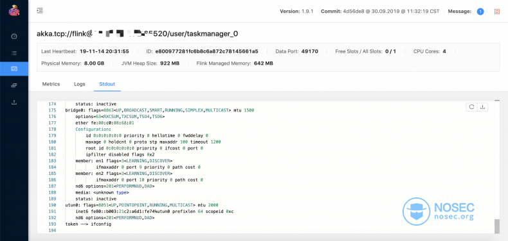Open the Jobs list sidebar icon

(14, 53)
